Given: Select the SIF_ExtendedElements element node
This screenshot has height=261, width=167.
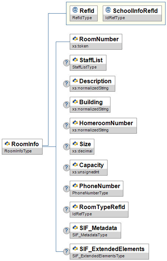Looking at the screenshot, I should (109, 251).
